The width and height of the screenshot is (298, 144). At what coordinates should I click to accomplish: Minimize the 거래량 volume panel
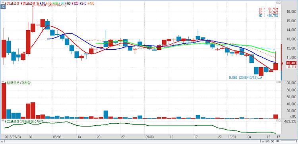277,82
